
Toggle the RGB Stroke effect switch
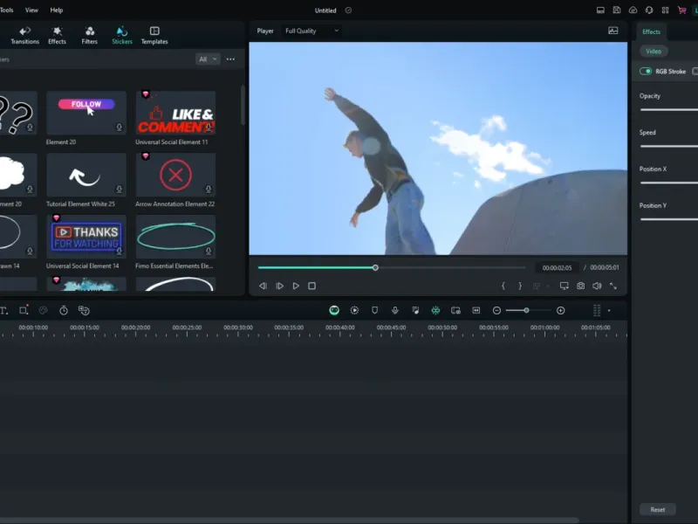[x=646, y=72]
